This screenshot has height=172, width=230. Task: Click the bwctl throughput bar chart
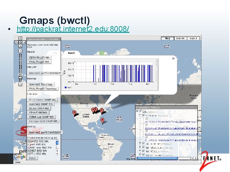110,75
